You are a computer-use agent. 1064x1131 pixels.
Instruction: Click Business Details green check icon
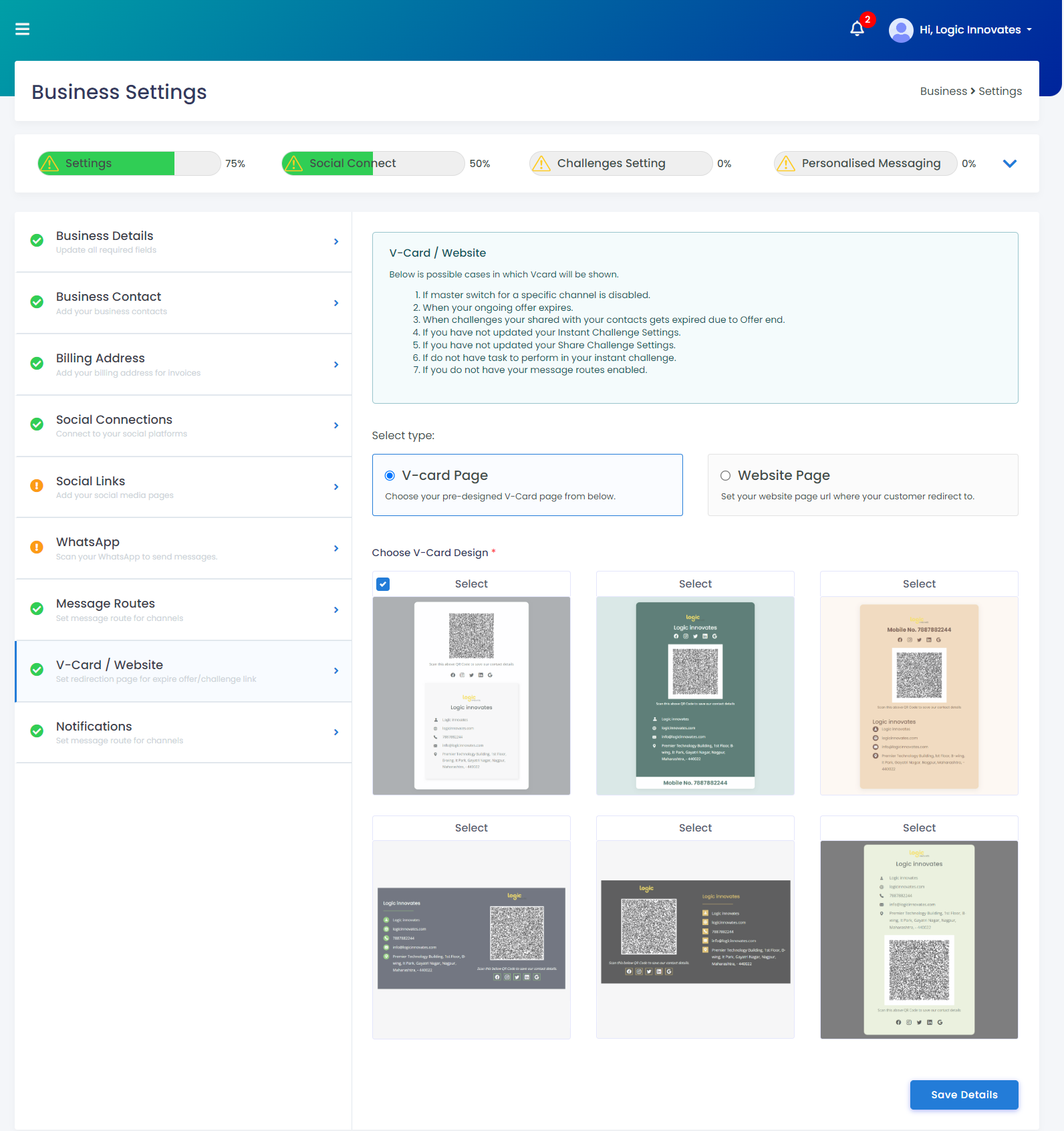[x=37, y=241]
